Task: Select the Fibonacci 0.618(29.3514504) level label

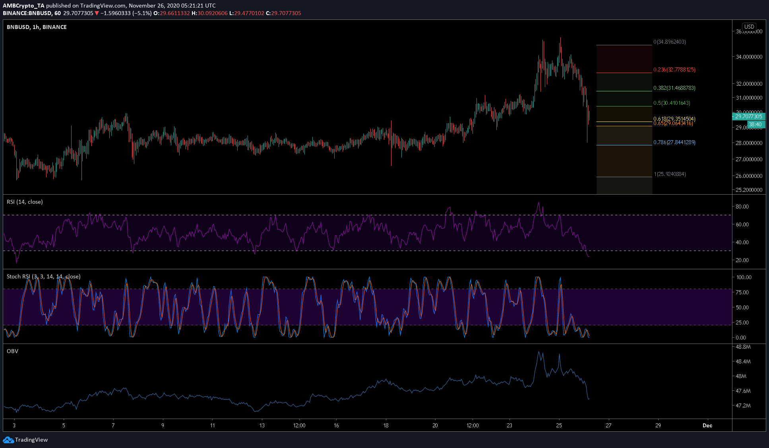Action: click(x=674, y=119)
